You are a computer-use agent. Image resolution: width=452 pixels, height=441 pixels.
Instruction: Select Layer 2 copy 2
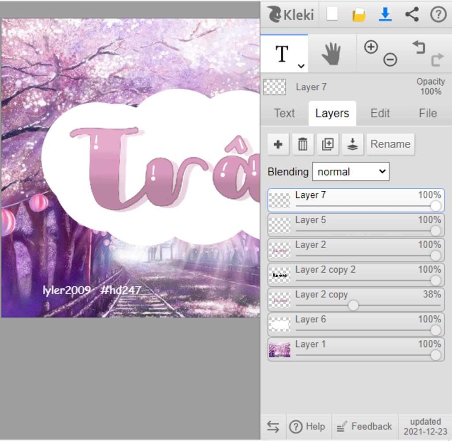(x=356, y=275)
